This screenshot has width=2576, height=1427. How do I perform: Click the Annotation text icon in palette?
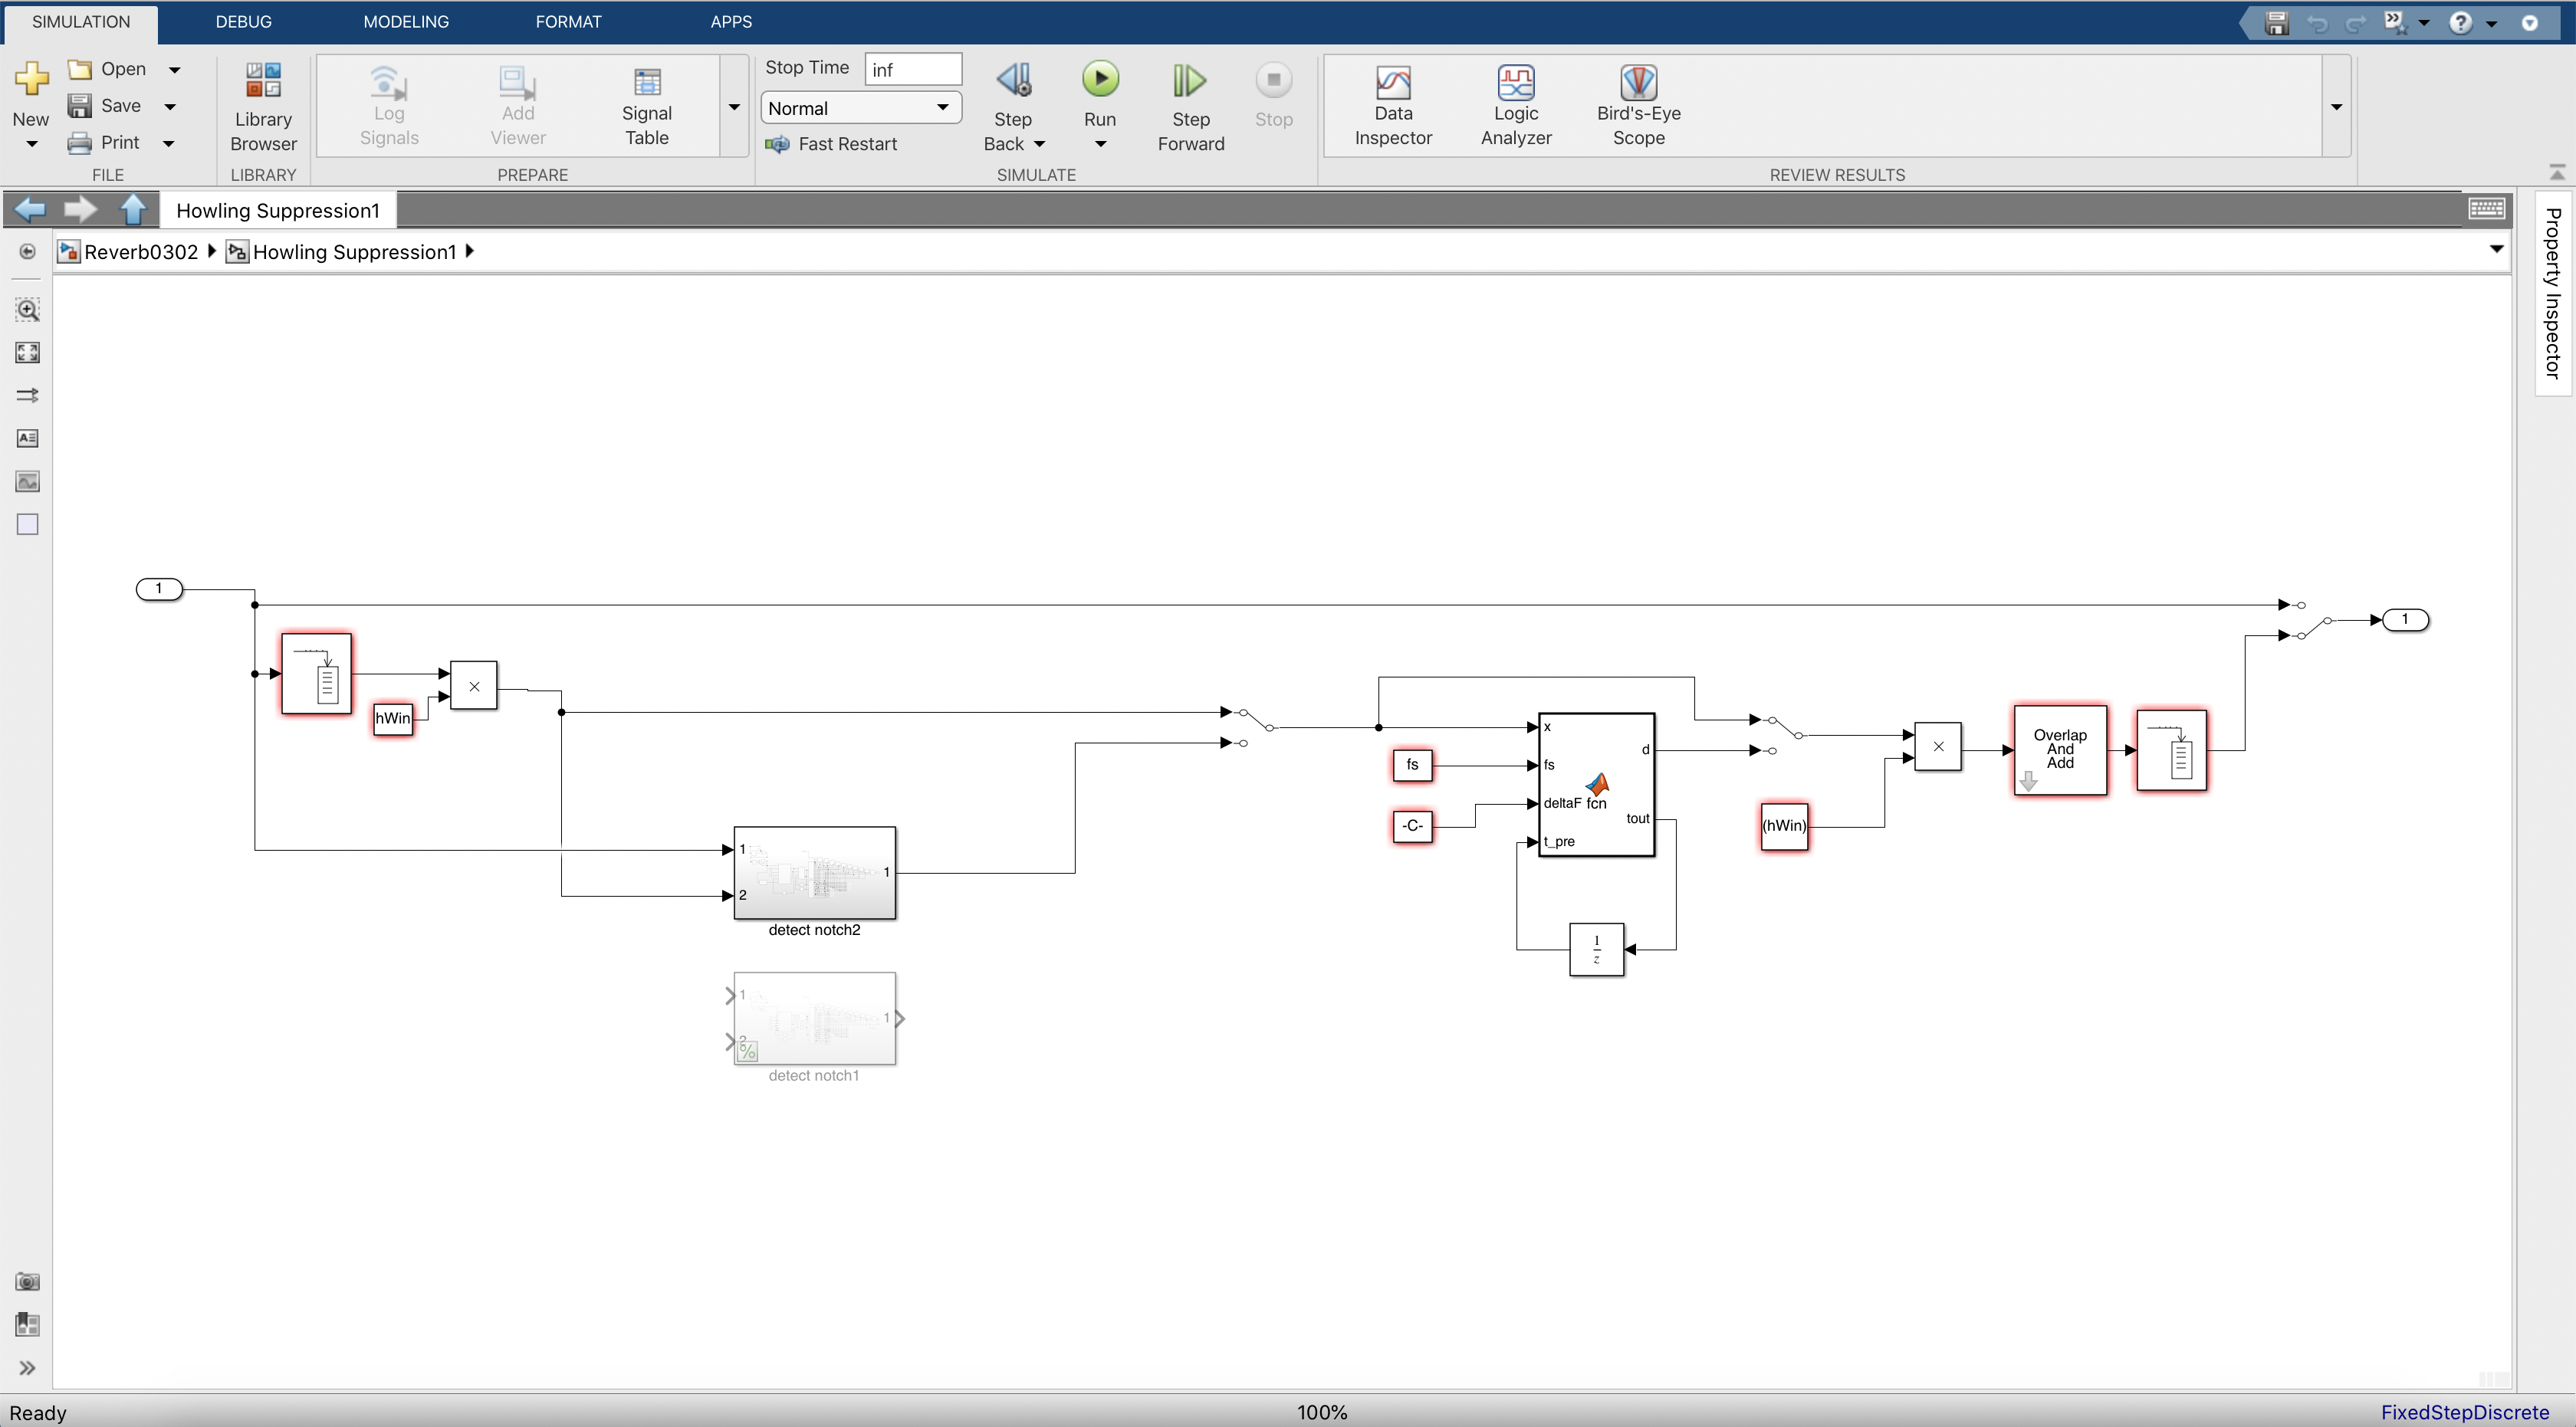(x=27, y=438)
